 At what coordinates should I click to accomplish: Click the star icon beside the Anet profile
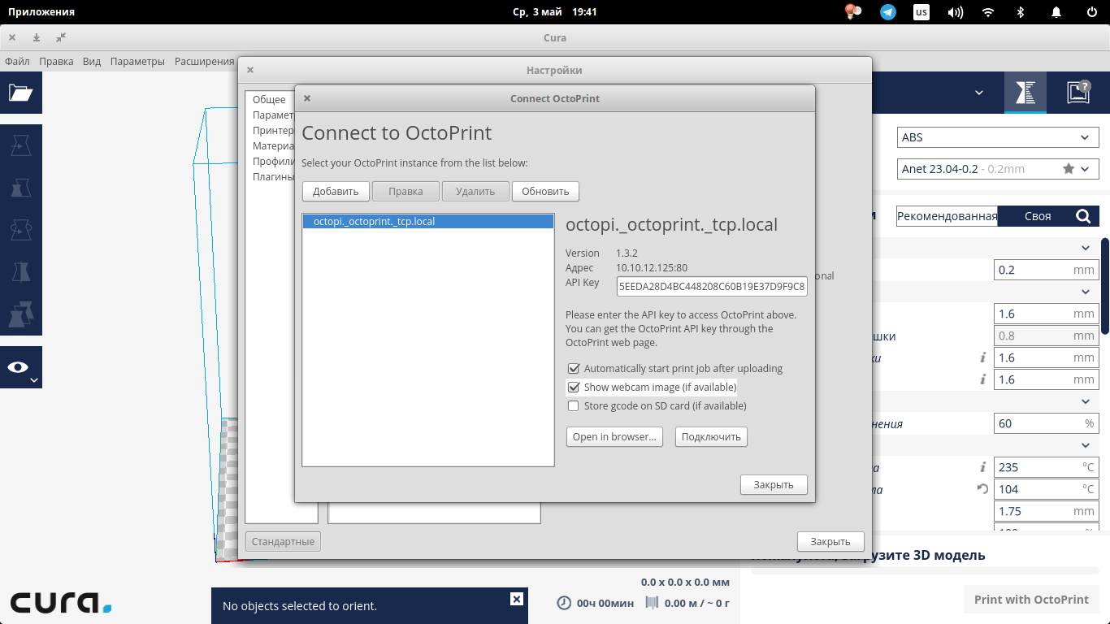pos(1069,169)
